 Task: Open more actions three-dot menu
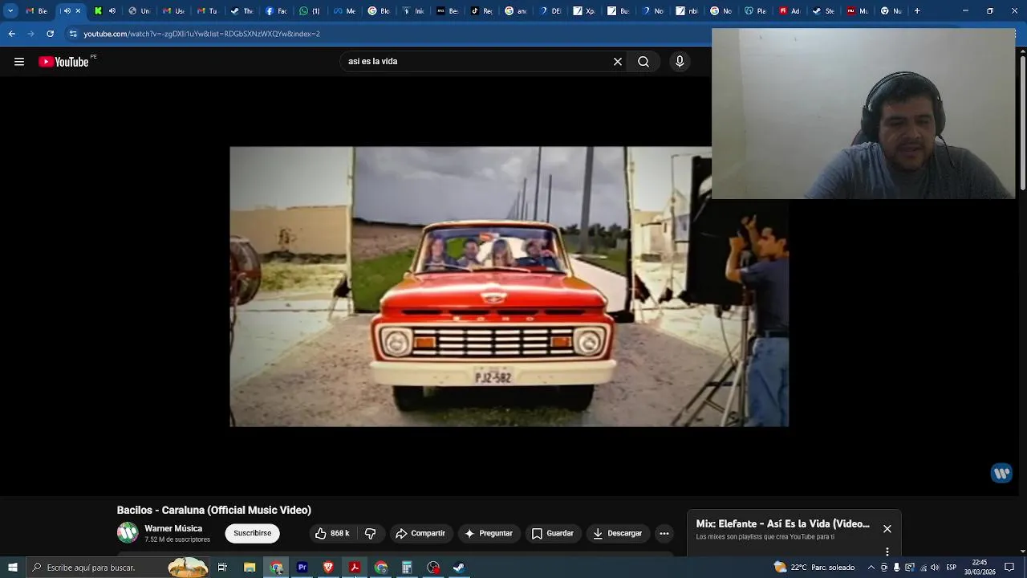point(664,533)
